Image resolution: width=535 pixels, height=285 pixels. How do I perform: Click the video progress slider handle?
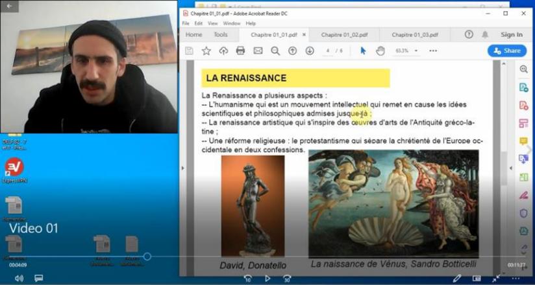point(147,256)
